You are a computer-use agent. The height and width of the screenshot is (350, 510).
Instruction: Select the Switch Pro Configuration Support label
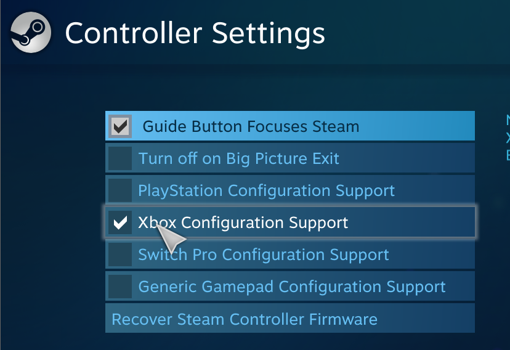coord(264,255)
